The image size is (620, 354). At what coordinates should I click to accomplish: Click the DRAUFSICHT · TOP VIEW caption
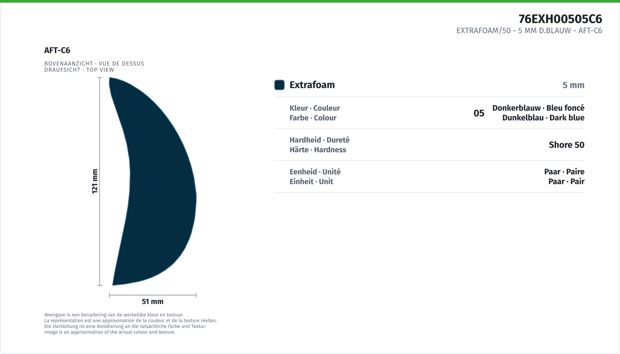pos(79,70)
